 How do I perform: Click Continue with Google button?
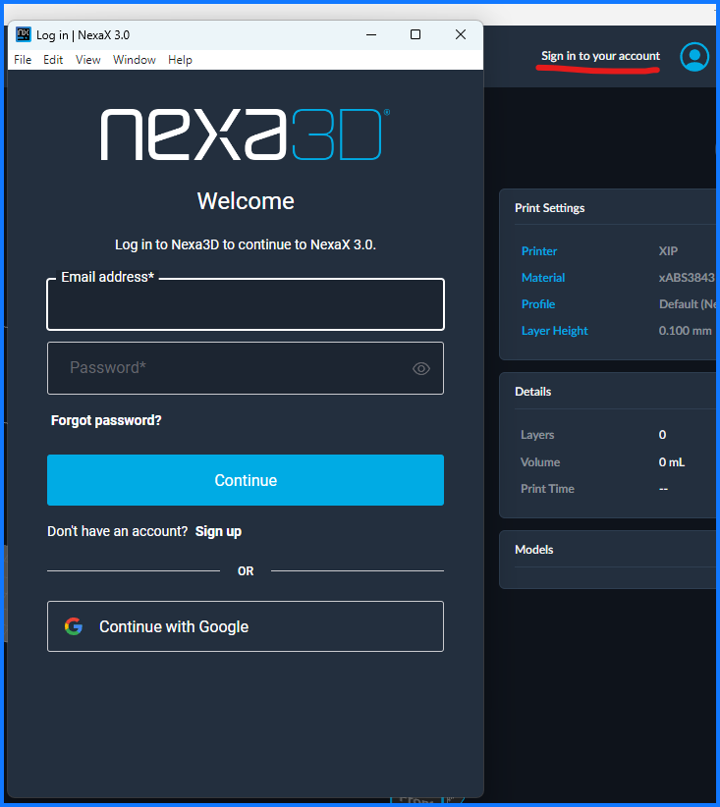coord(246,626)
